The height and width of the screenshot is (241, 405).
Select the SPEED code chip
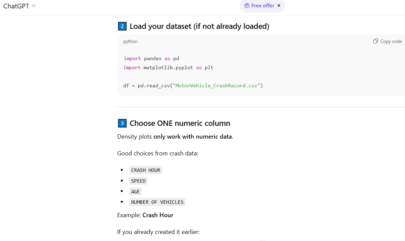[x=138, y=181]
